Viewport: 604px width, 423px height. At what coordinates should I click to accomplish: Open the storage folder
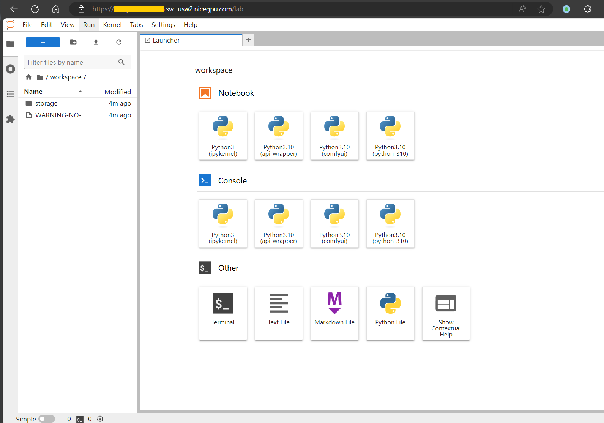pos(46,103)
